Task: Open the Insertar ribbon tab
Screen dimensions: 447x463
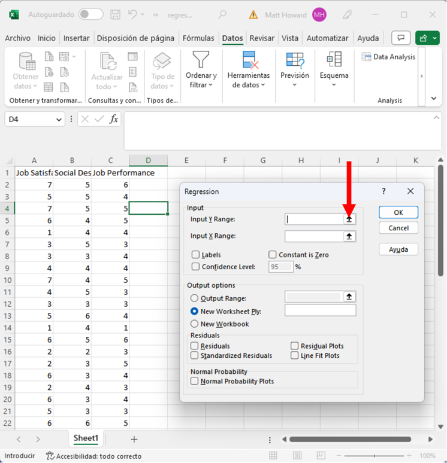Action: 76,38
